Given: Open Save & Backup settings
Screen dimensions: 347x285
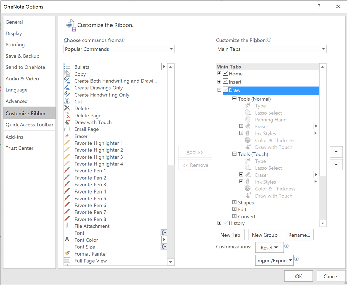Looking at the screenshot, I should click(29, 56).
